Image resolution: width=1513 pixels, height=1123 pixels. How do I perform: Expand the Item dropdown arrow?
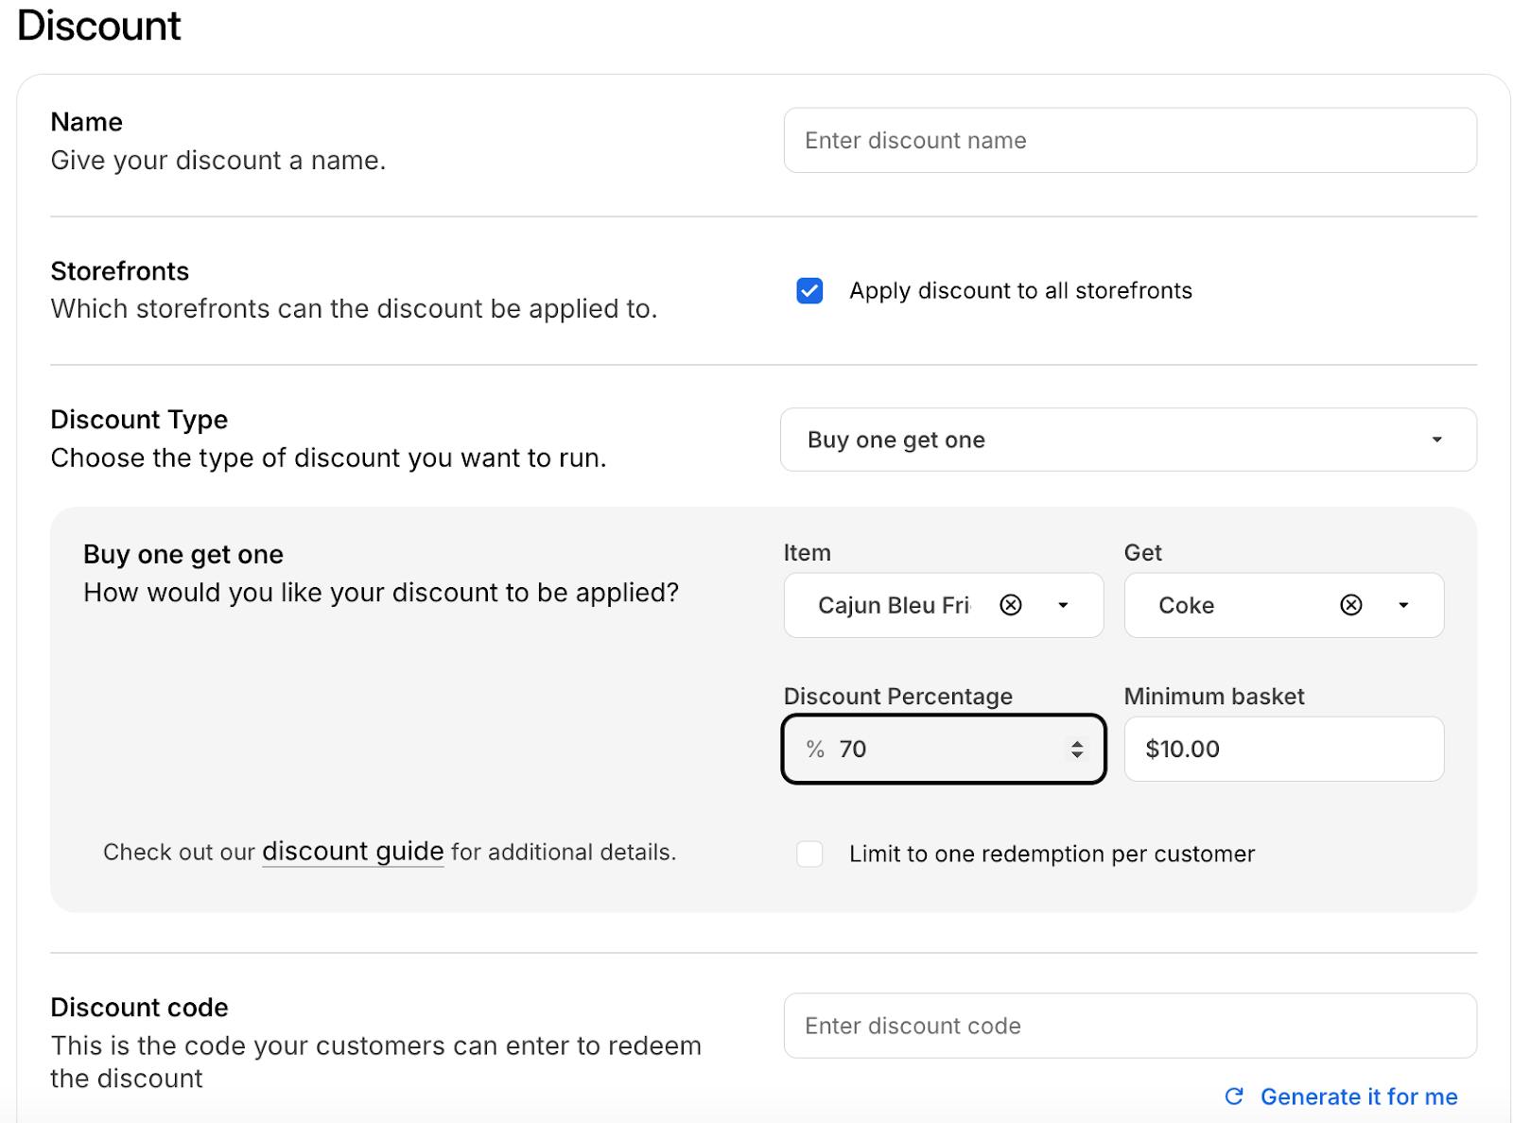(x=1063, y=605)
